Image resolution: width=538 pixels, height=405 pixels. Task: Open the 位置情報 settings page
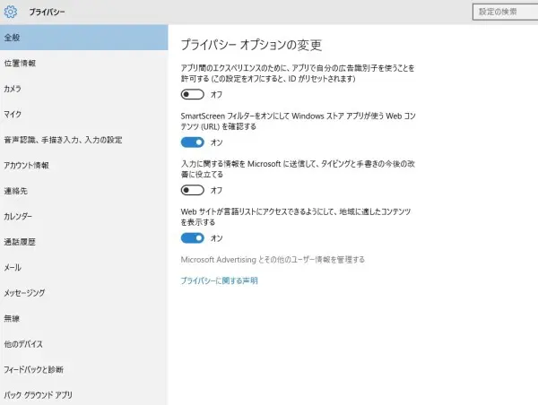(84, 63)
